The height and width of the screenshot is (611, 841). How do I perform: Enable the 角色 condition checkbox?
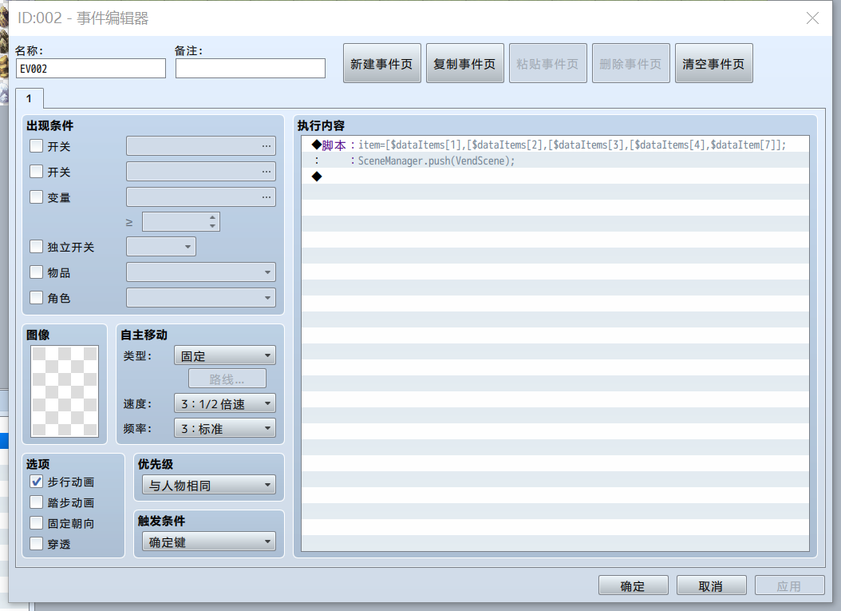(x=36, y=297)
